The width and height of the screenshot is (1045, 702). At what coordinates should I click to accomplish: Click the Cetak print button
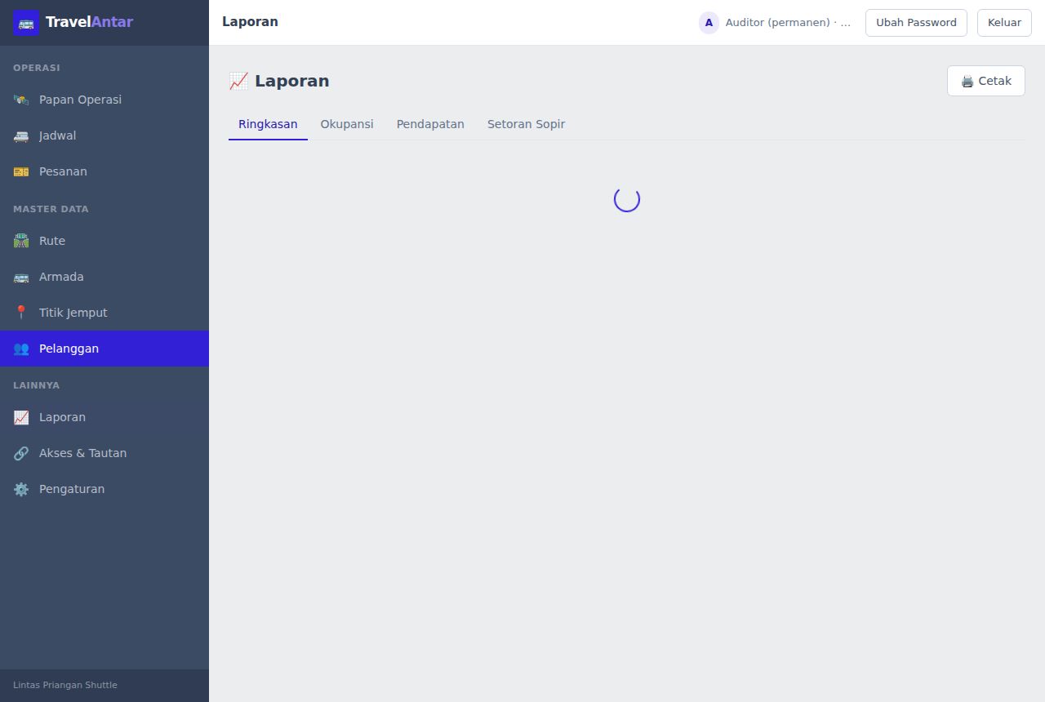pyautogui.click(x=986, y=81)
